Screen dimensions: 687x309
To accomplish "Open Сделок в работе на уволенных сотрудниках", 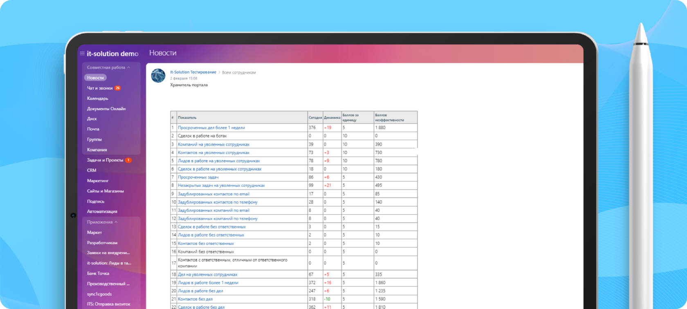I will [x=220, y=169].
